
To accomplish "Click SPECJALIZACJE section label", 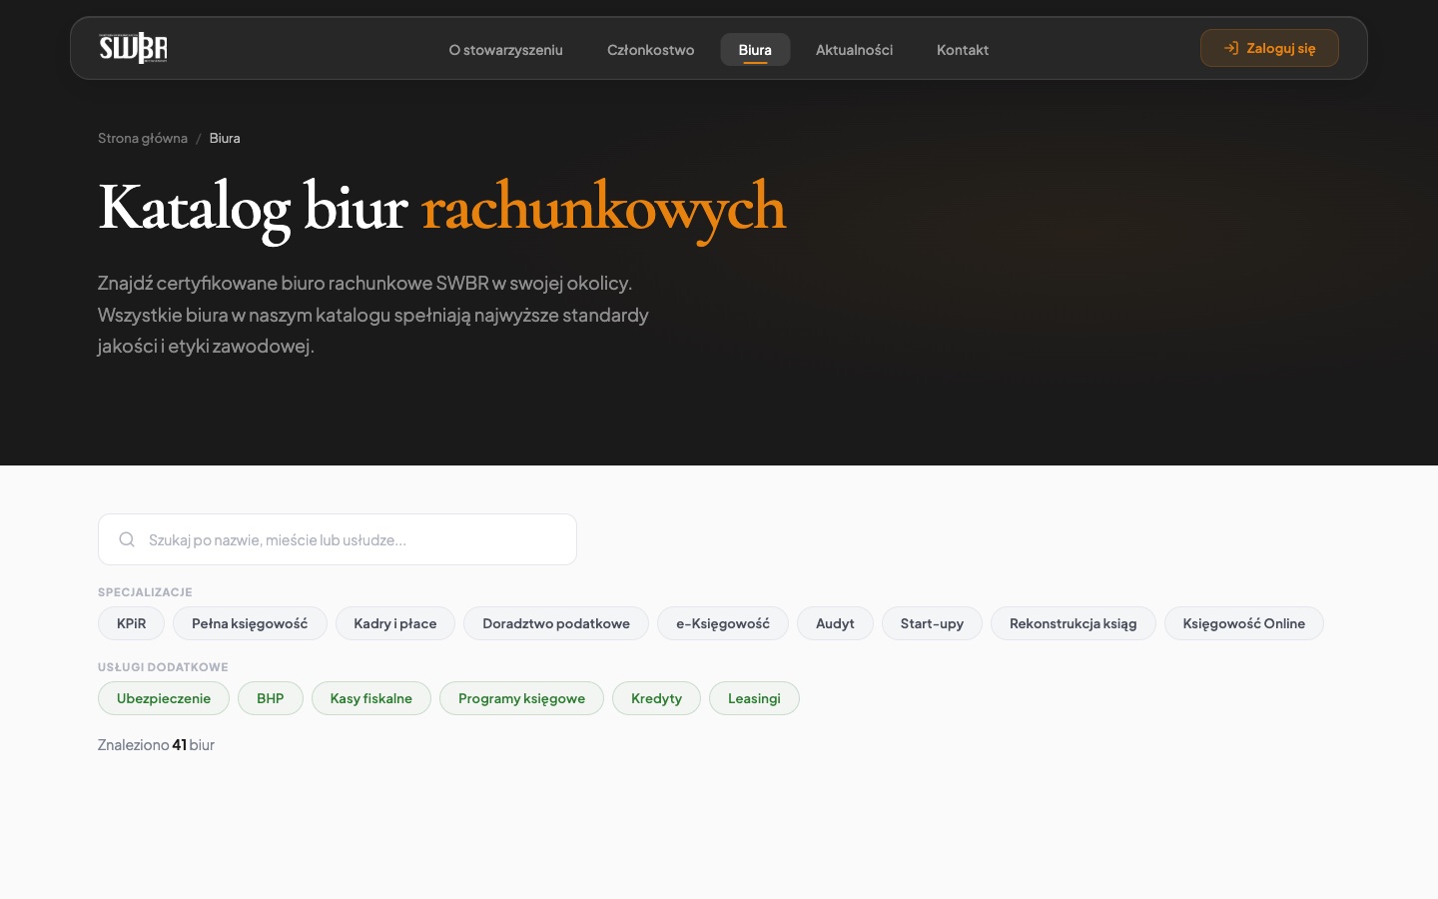I will click(145, 592).
